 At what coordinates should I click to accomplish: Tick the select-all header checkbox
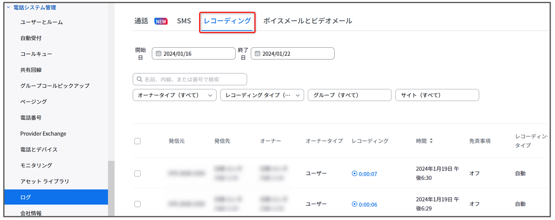(138, 141)
